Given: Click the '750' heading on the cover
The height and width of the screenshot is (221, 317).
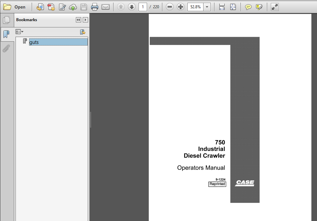Looking at the screenshot, I should (220, 142).
